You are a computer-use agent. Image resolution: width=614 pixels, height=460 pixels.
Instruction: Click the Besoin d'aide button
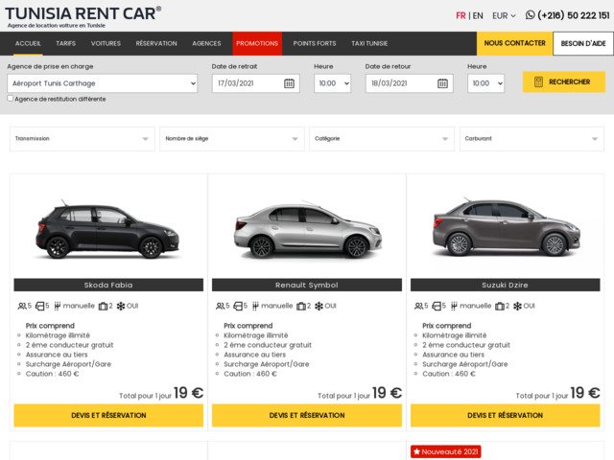583,43
